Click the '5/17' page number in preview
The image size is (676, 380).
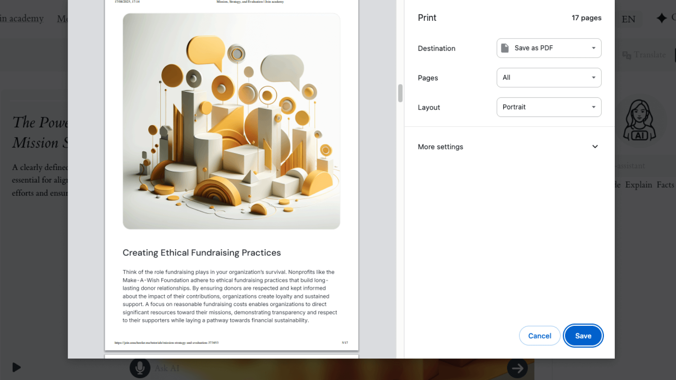345,343
